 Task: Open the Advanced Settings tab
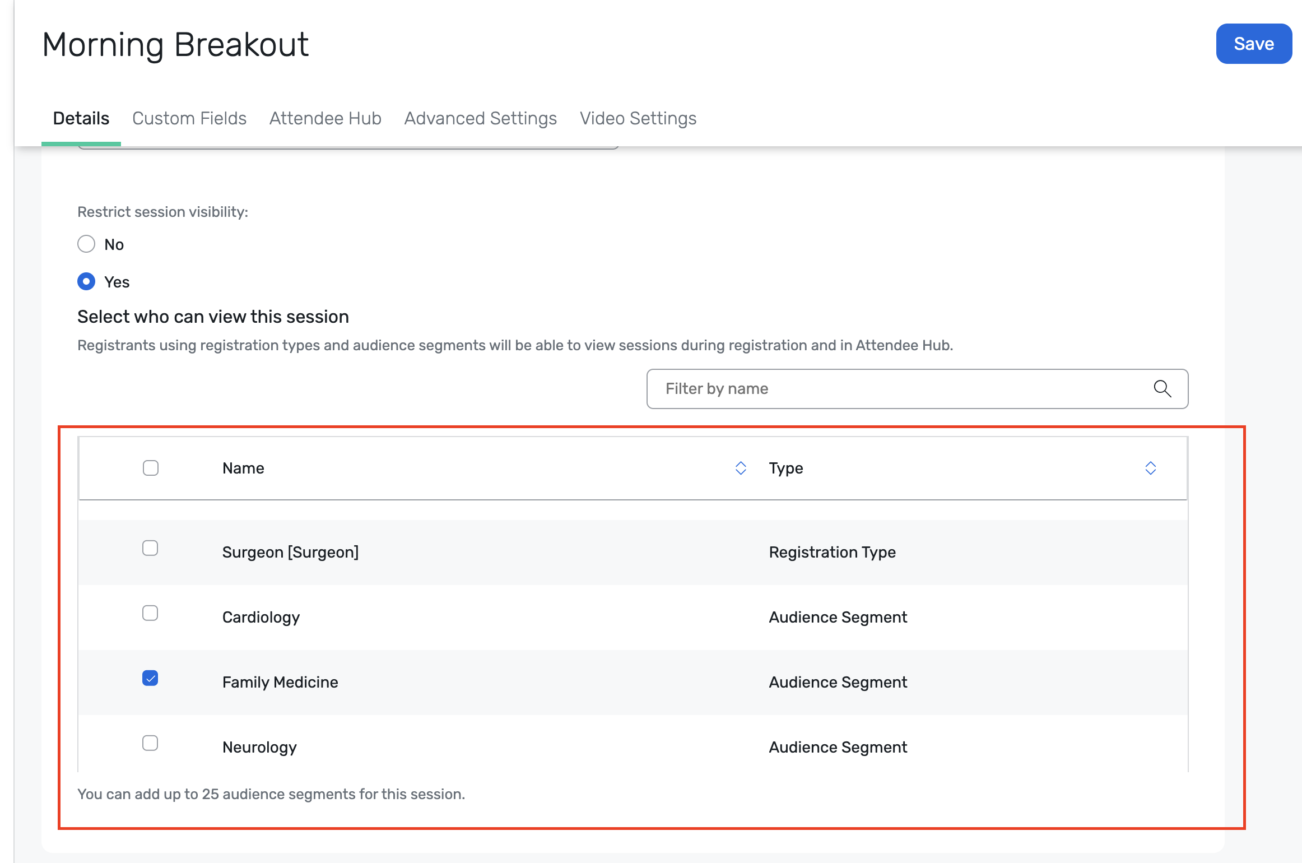click(481, 118)
